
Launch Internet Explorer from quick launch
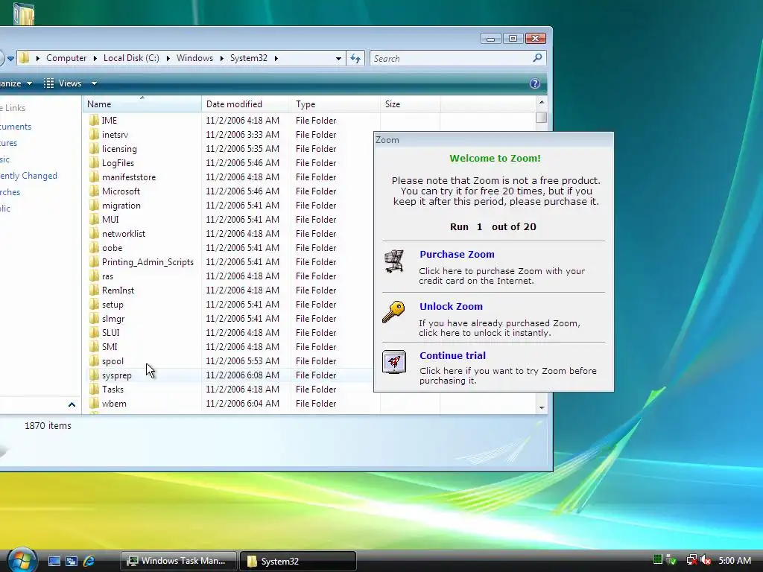pyautogui.click(x=89, y=561)
